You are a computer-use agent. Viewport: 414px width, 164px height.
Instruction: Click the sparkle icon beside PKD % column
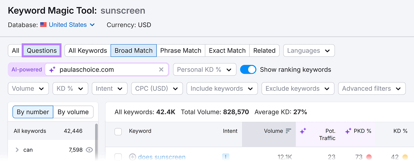coord(348,131)
